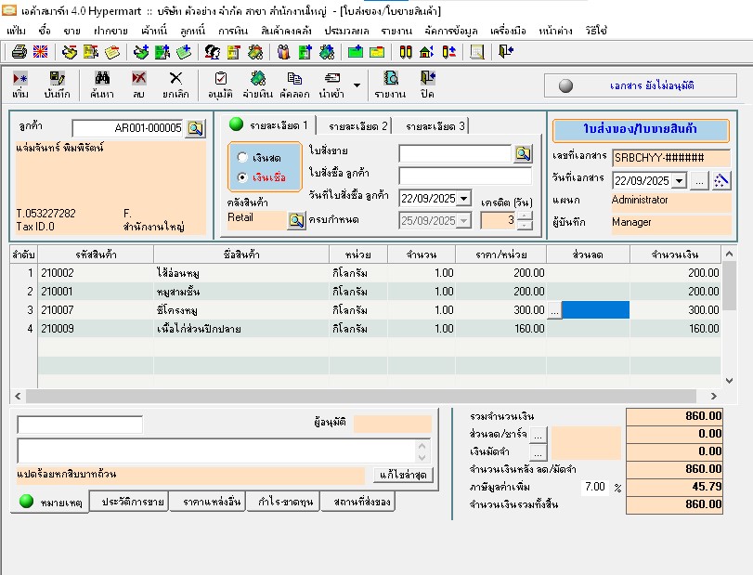Click the แก้ไขล่าสุด button
The width and height of the screenshot is (753, 575).
404,475
